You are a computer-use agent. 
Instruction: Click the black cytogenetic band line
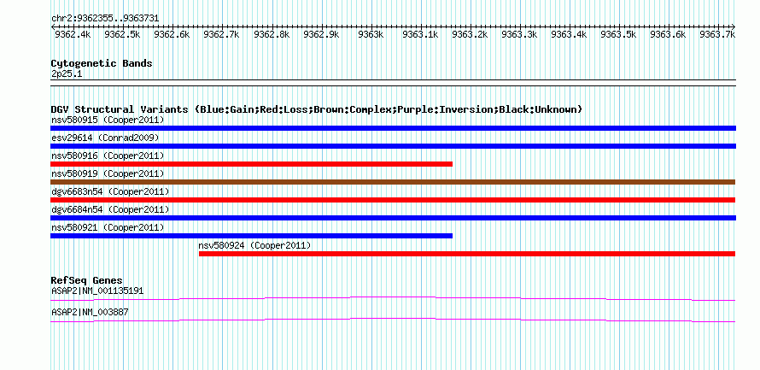[393, 83]
